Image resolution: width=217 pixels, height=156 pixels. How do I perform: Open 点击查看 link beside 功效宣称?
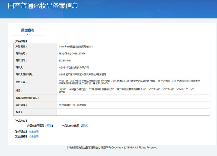(x=34, y=137)
